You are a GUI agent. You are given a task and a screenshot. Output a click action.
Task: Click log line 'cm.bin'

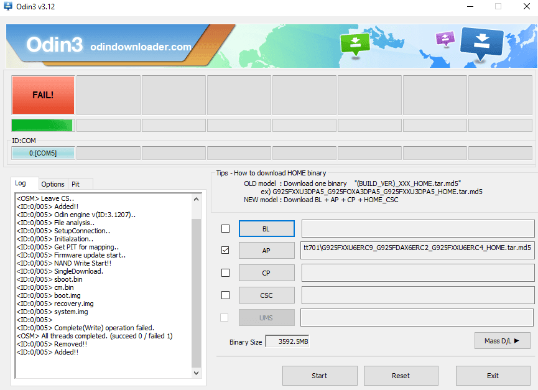[45, 287]
